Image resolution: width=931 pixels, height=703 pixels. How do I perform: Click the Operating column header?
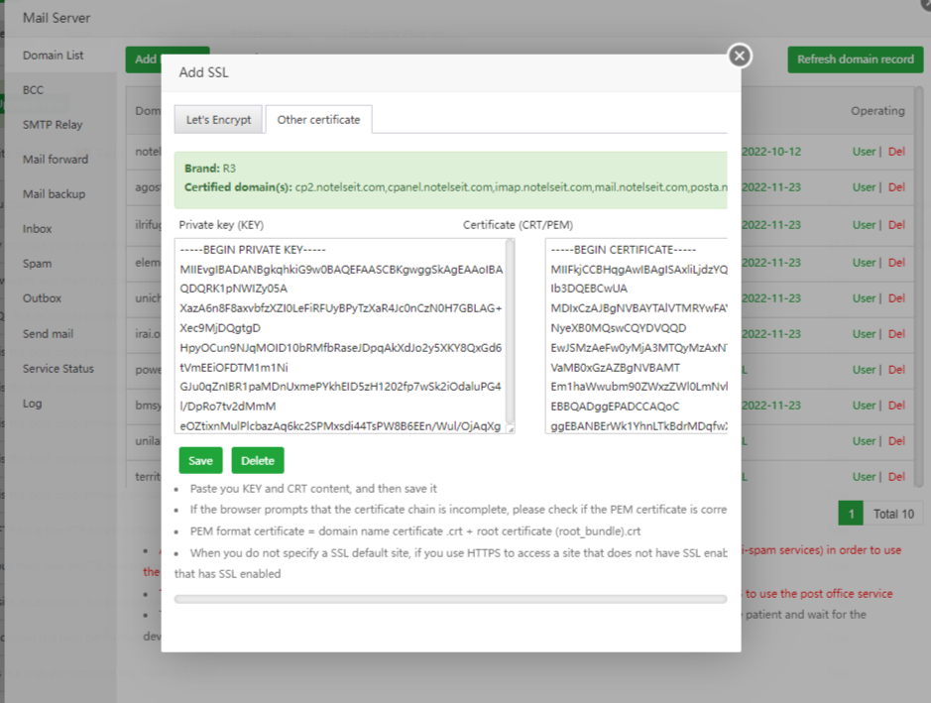coord(877,111)
